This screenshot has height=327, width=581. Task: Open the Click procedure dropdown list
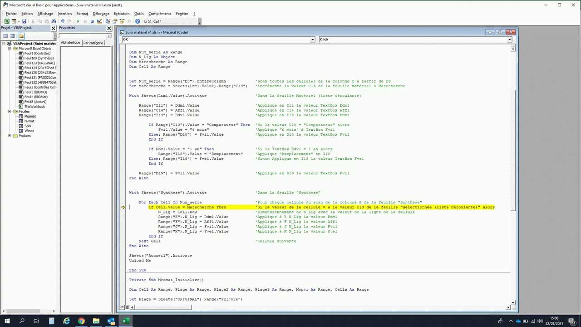point(509,40)
